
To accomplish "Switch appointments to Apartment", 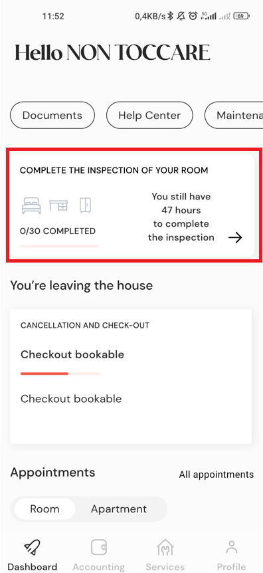I will 119,509.
